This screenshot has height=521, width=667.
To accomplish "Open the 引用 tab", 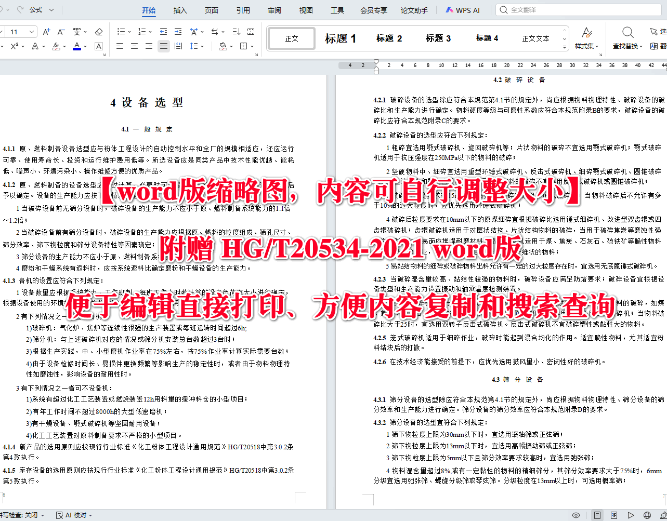I will coord(243,10).
